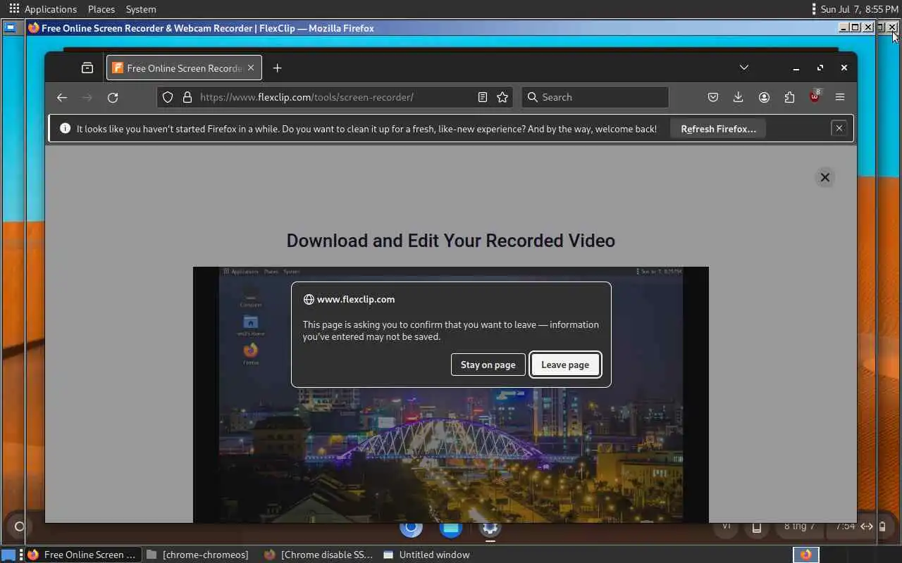
Task: Click the Search input field
Action: point(595,97)
